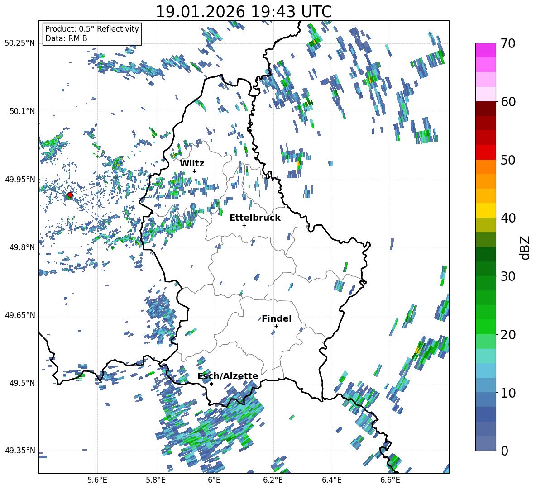The image size is (536, 489).
Task: Click the 20 value on the colorbar
Action: click(507, 335)
